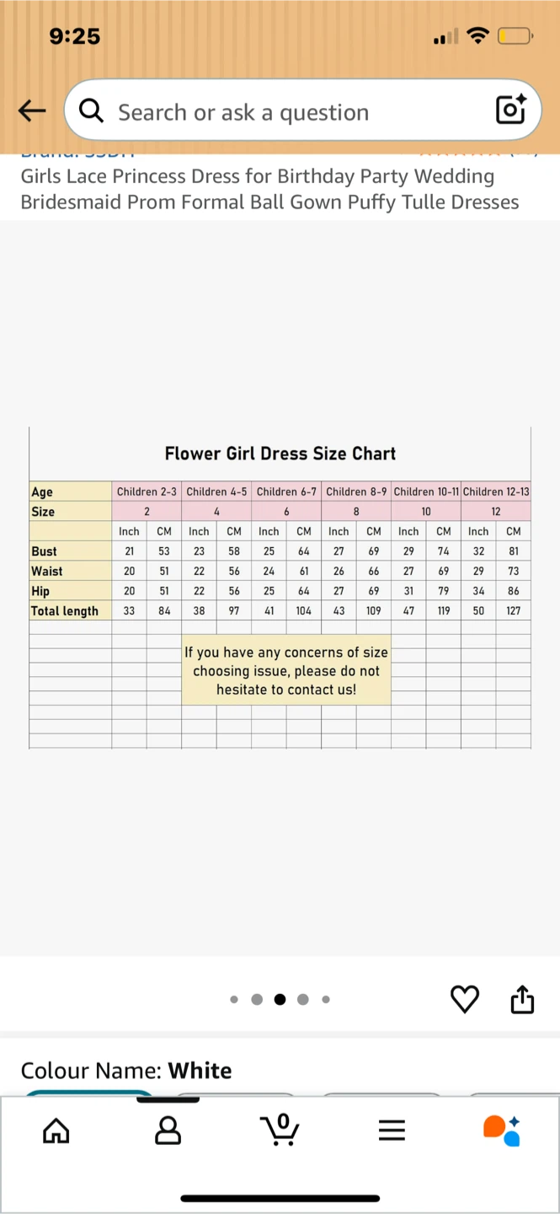Jump to last image carousel dot
560x1214 pixels.
click(x=326, y=1000)
